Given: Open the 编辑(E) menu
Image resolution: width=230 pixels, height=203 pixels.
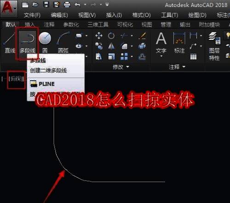Looking at the screenshot, I should pyautogui.click(x=59, y=15).
